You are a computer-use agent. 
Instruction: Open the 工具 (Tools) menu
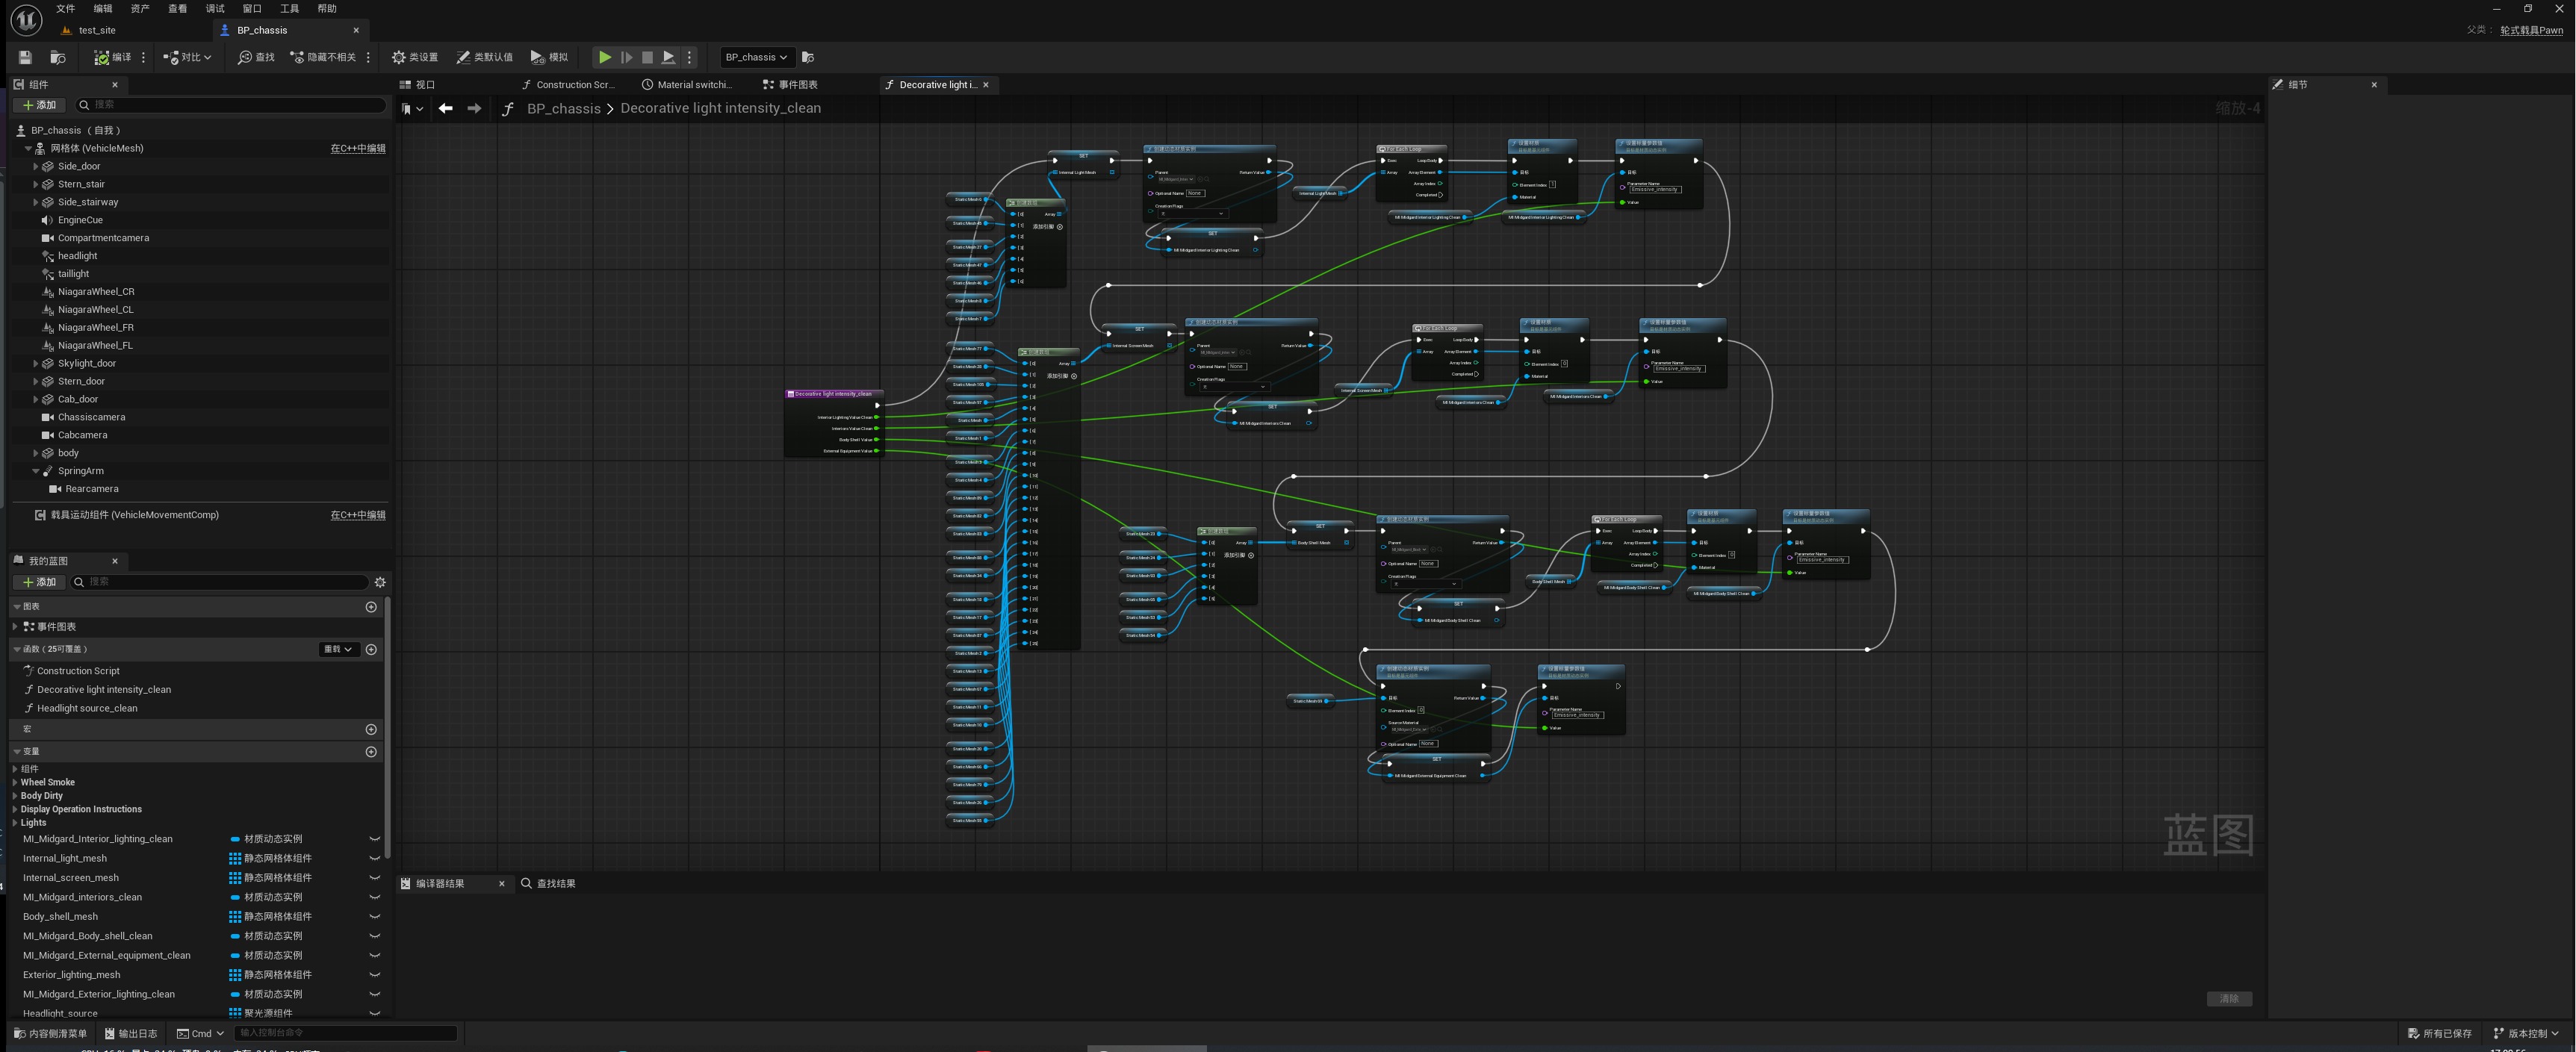click(289, 8)
